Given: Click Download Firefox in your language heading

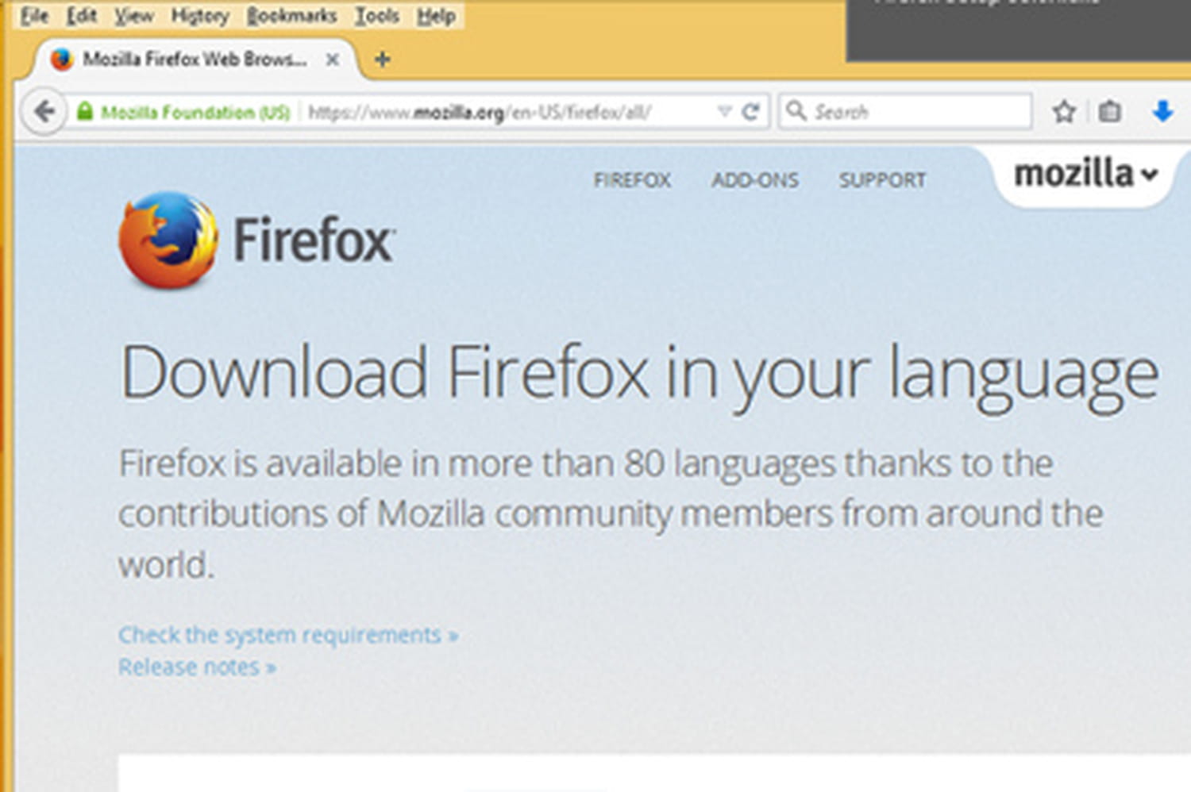Looking at the screenshot, I should [x=639, y=376].
